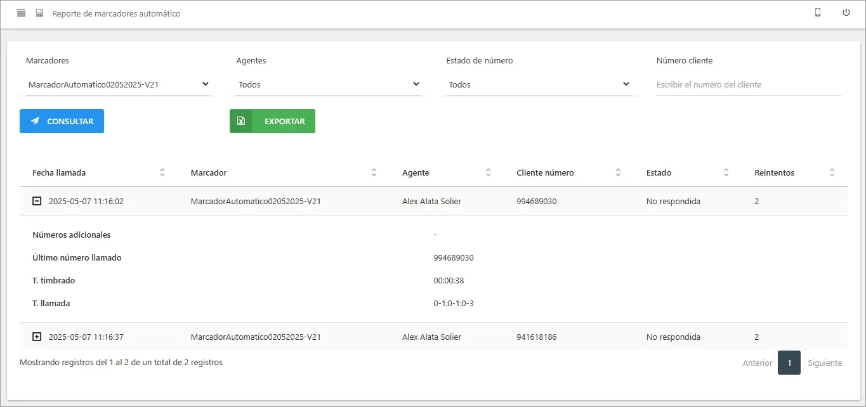Sort by Marcador column arrows
Screen dimensions: 866x407
tap(374, 172)
